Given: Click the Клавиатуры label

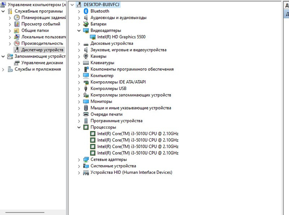Looking at the screenshot, I should (102, 63).
